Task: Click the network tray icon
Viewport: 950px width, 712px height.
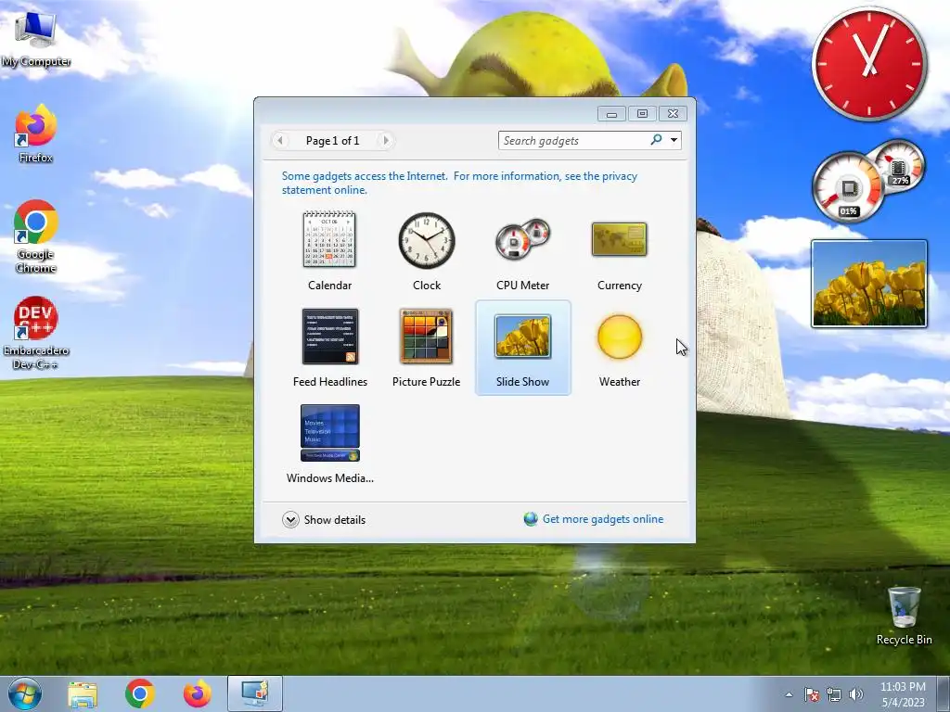Action: (x=834, y=694)
